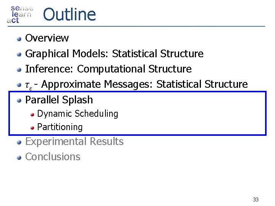Select Inference: Computational Structure text

108,69
